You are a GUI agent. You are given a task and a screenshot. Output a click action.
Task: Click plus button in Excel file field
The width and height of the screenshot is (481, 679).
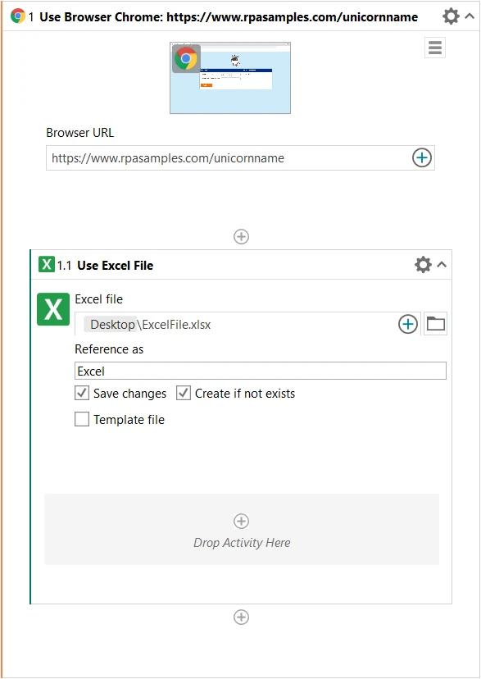coord(407,324)
